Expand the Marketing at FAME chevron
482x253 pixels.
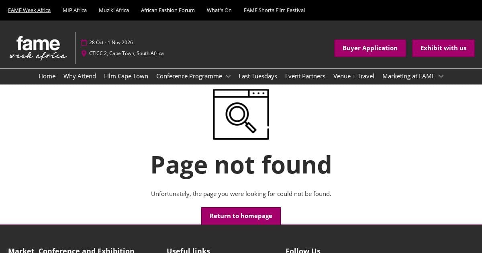pyautogui.click(x=441, y=76)
